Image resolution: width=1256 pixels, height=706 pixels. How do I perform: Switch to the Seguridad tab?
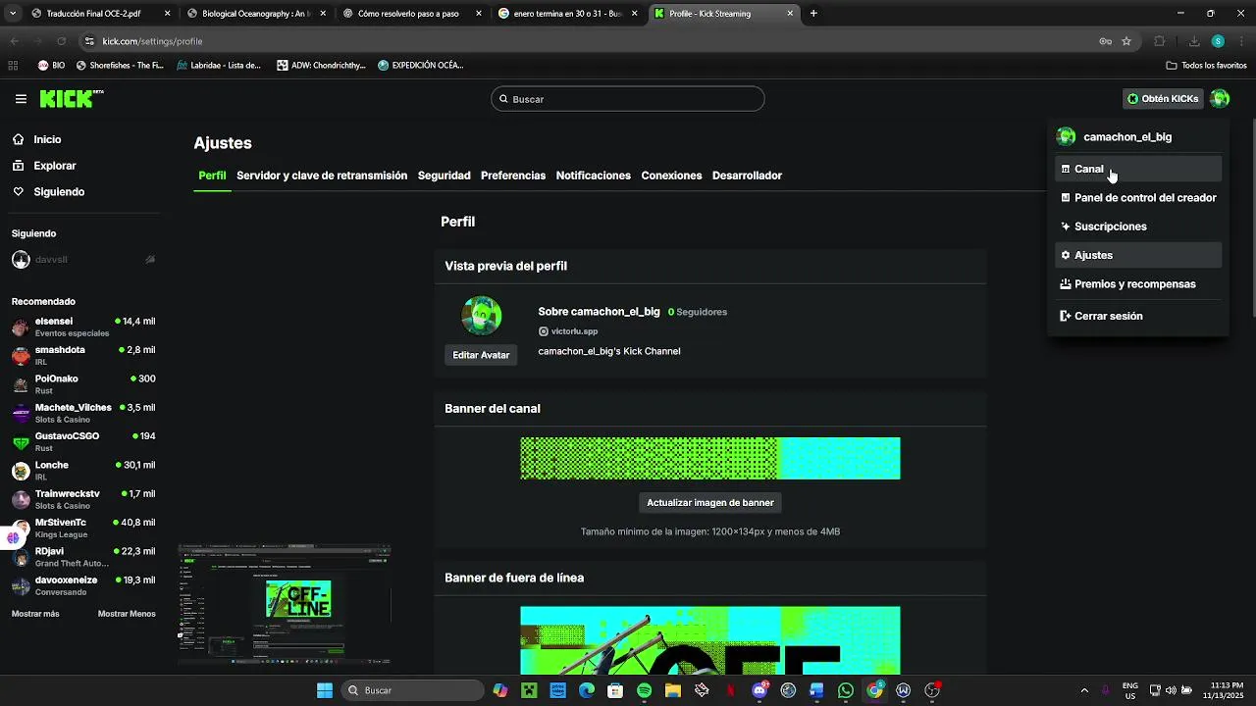click(x=444, y=176)
